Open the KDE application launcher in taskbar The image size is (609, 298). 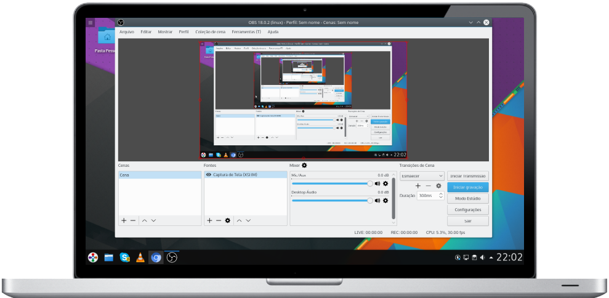(x=93, y=257)
